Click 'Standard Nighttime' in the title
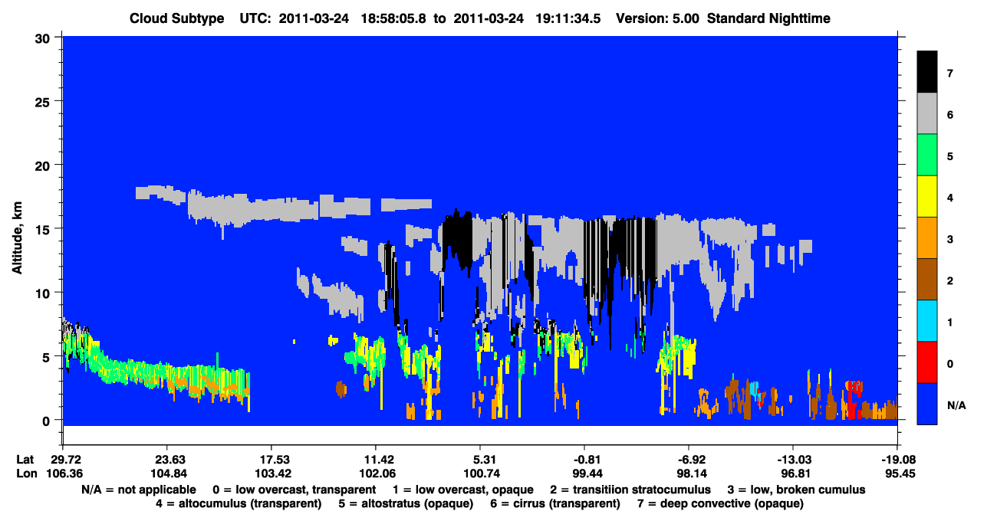 pos(769,18)
